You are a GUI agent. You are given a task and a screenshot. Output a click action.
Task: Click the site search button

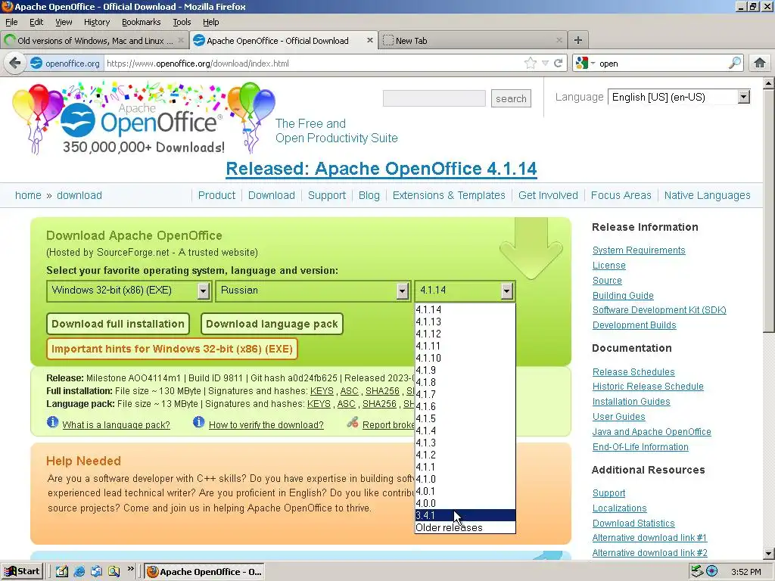pos(511,99)
